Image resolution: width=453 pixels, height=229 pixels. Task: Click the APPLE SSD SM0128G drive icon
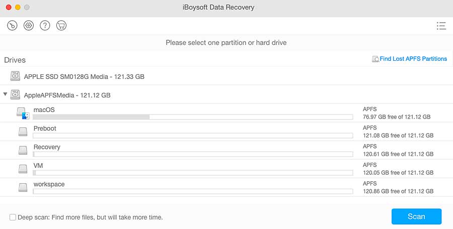click(x=15, y=76)
